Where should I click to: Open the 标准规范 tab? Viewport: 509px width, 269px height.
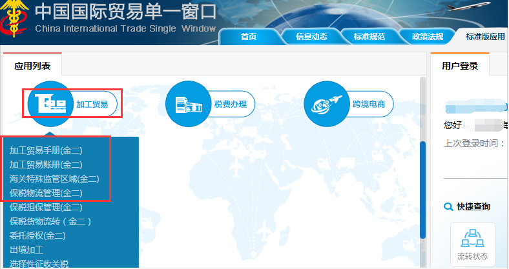pos(369,37)
